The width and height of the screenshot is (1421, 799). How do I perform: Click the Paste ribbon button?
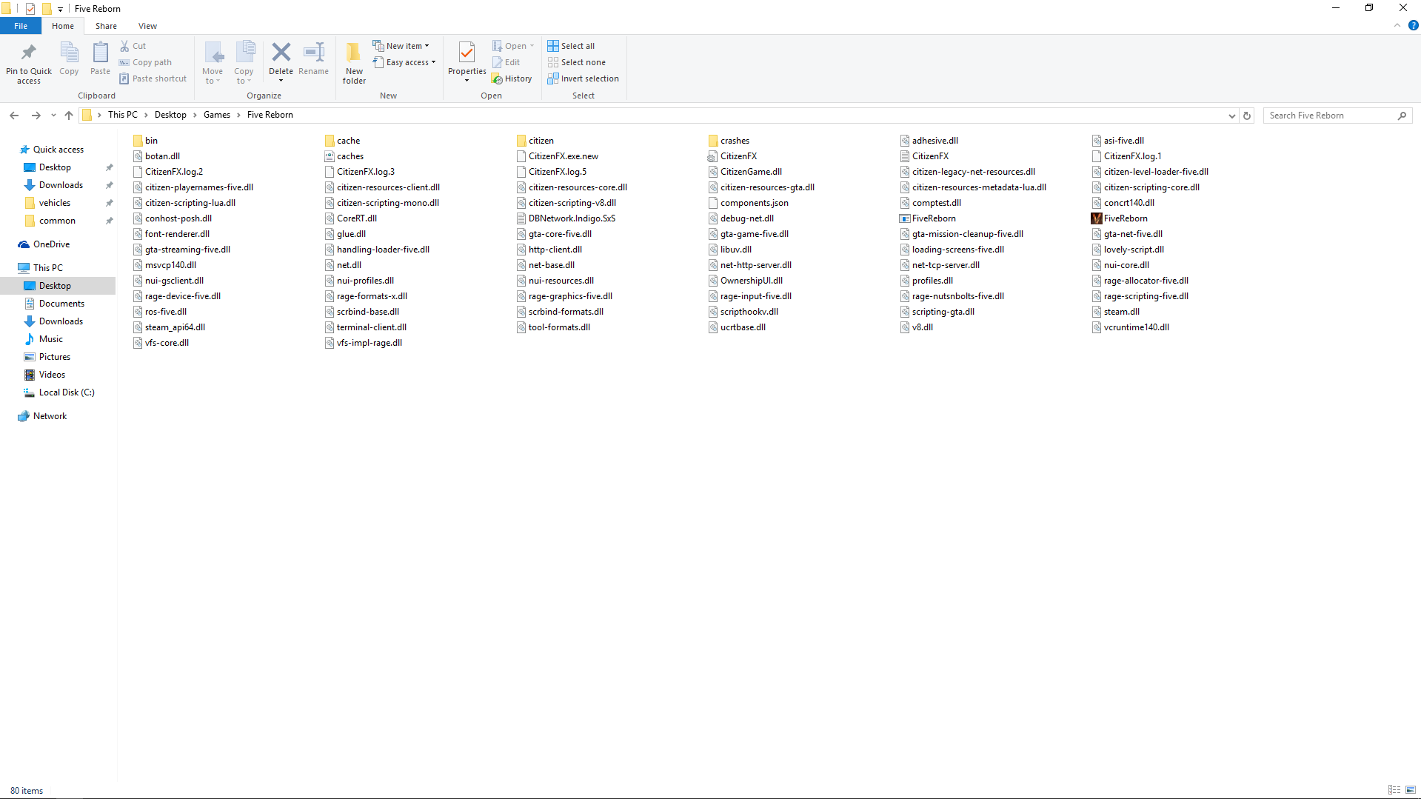(x=100, y=58)
